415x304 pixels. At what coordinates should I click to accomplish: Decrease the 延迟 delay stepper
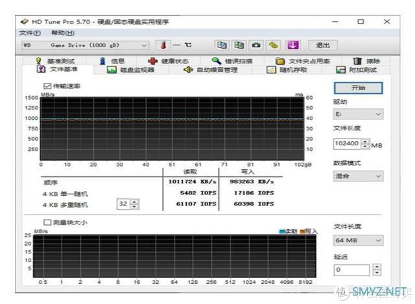tap(377, 273)
